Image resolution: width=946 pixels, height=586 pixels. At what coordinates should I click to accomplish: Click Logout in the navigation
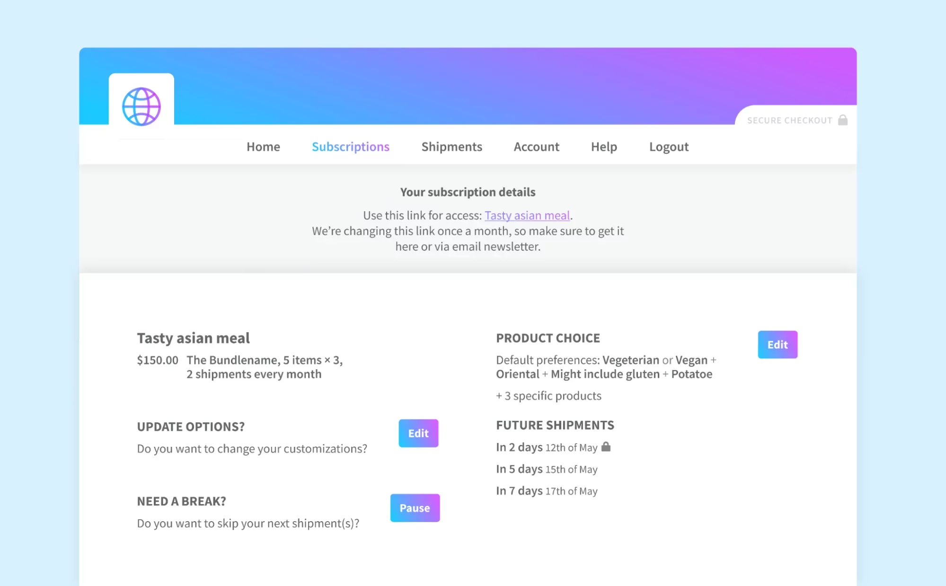(669, 147)
